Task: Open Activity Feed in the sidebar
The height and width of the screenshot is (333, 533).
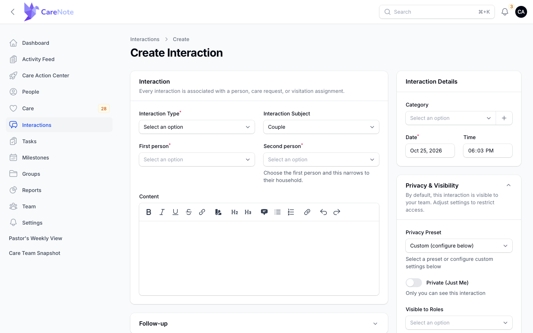Action: [x=59, y=59]
